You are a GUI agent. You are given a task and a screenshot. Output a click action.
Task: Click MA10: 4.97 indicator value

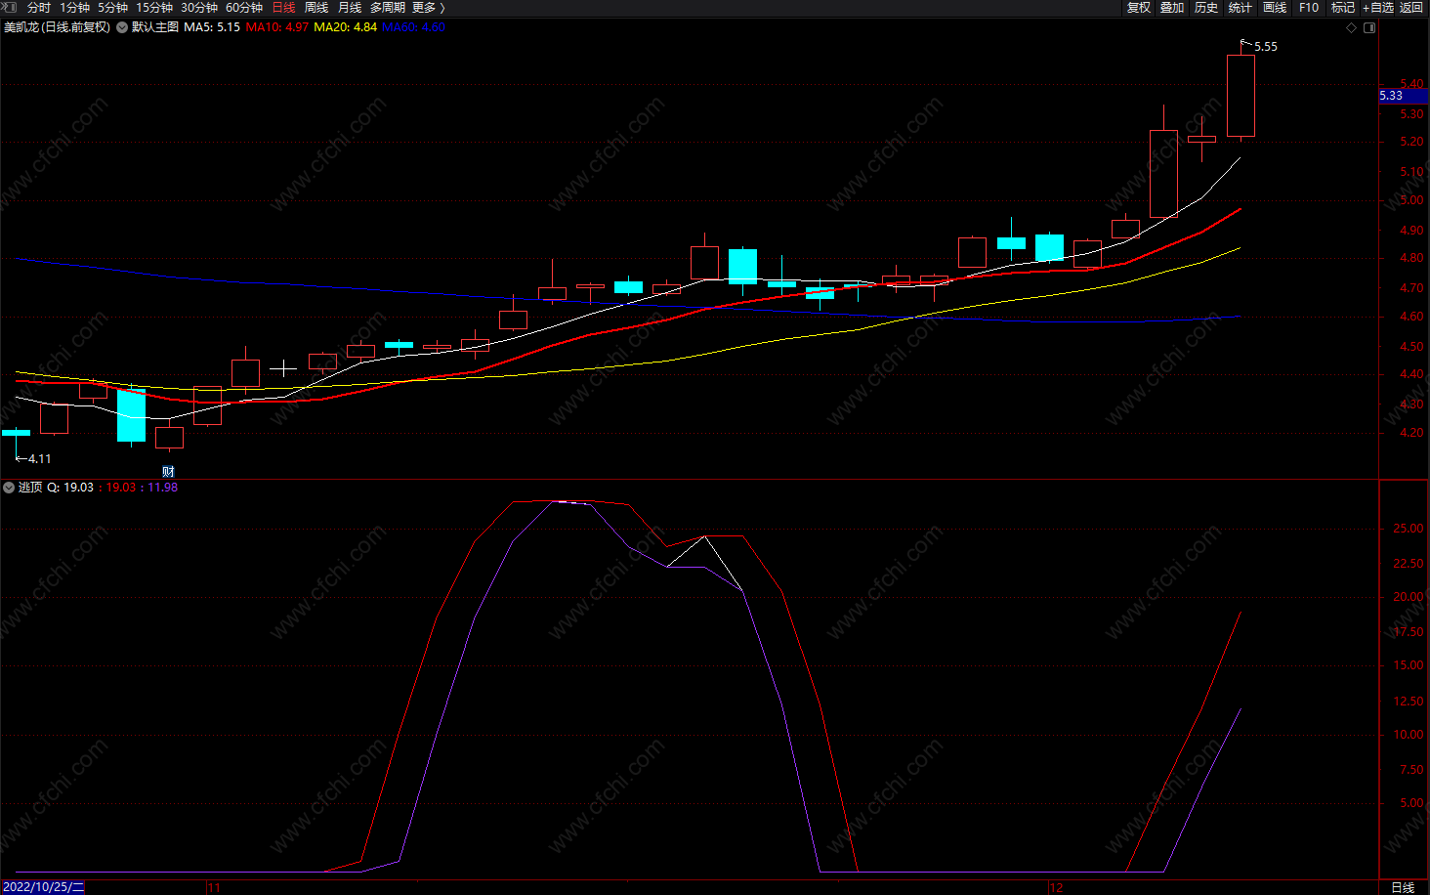(x=276, y=27)
